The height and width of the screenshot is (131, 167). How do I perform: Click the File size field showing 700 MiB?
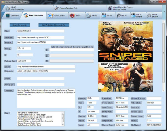pos(92,120)
